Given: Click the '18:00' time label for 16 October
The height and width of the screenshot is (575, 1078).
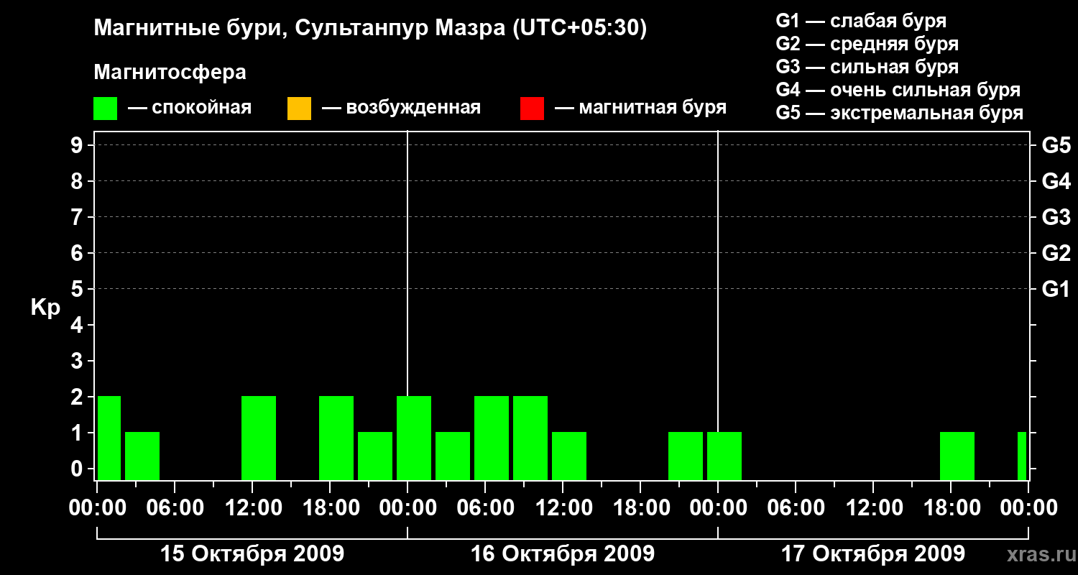Looking at the screenshot, I should (640, 508).
